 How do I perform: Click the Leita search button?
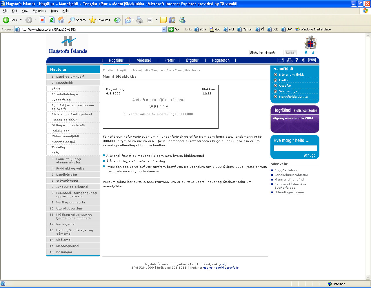click(x=290, y=52)
